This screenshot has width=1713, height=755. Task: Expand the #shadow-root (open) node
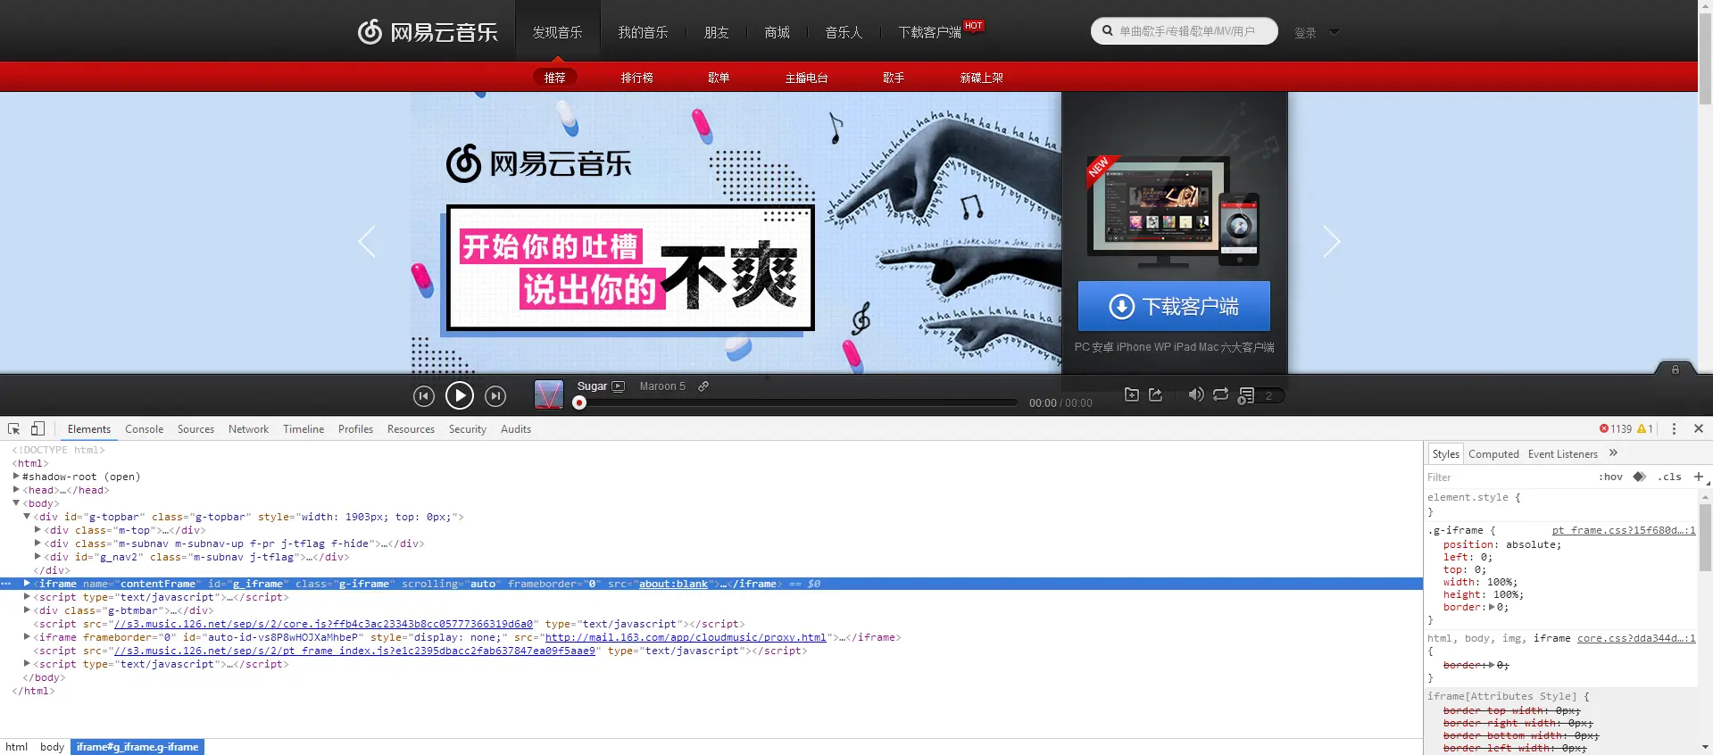coord(16,477)
